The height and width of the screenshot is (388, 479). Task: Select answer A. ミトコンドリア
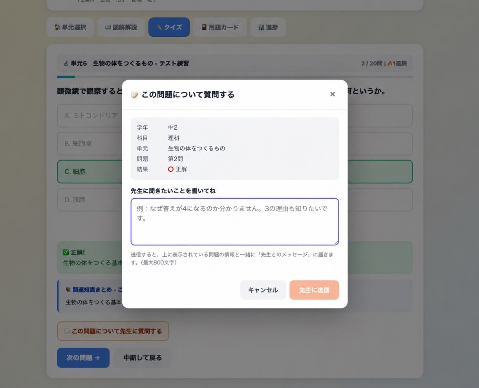pyautogui.click(x=235, y=116)
